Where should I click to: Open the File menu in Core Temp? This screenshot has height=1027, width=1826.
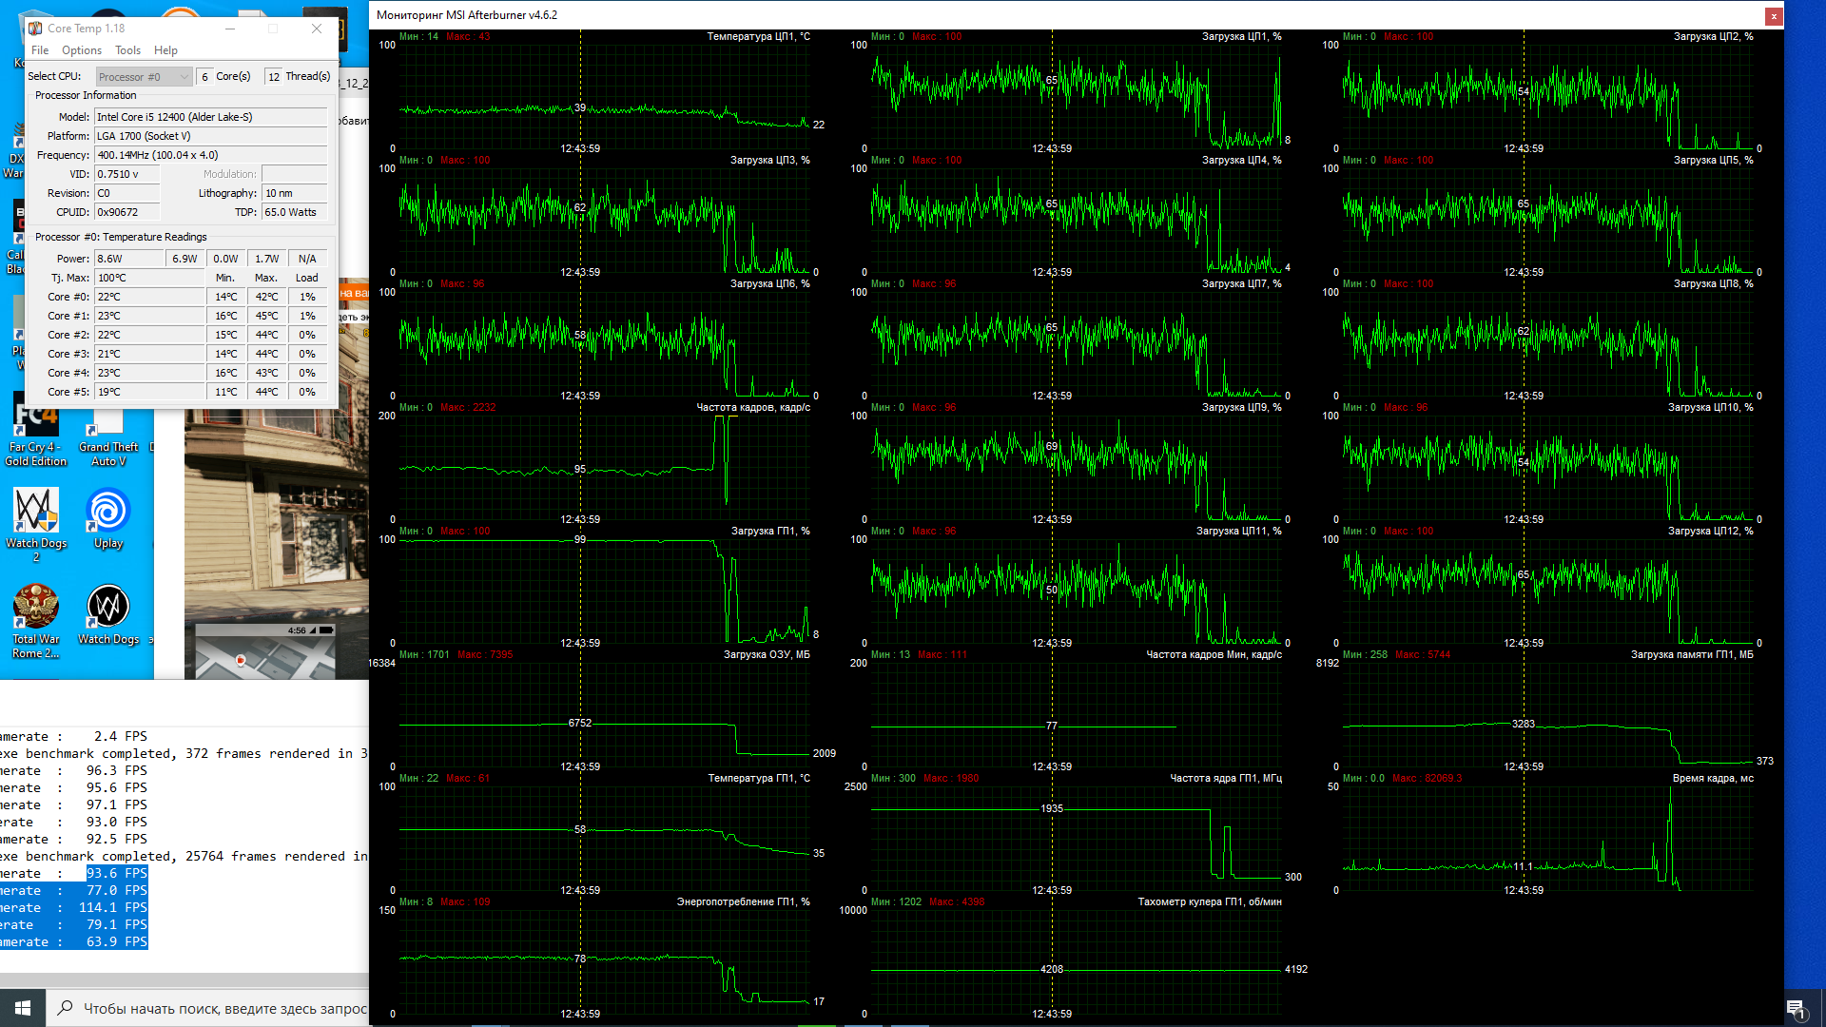pos(40,50)
